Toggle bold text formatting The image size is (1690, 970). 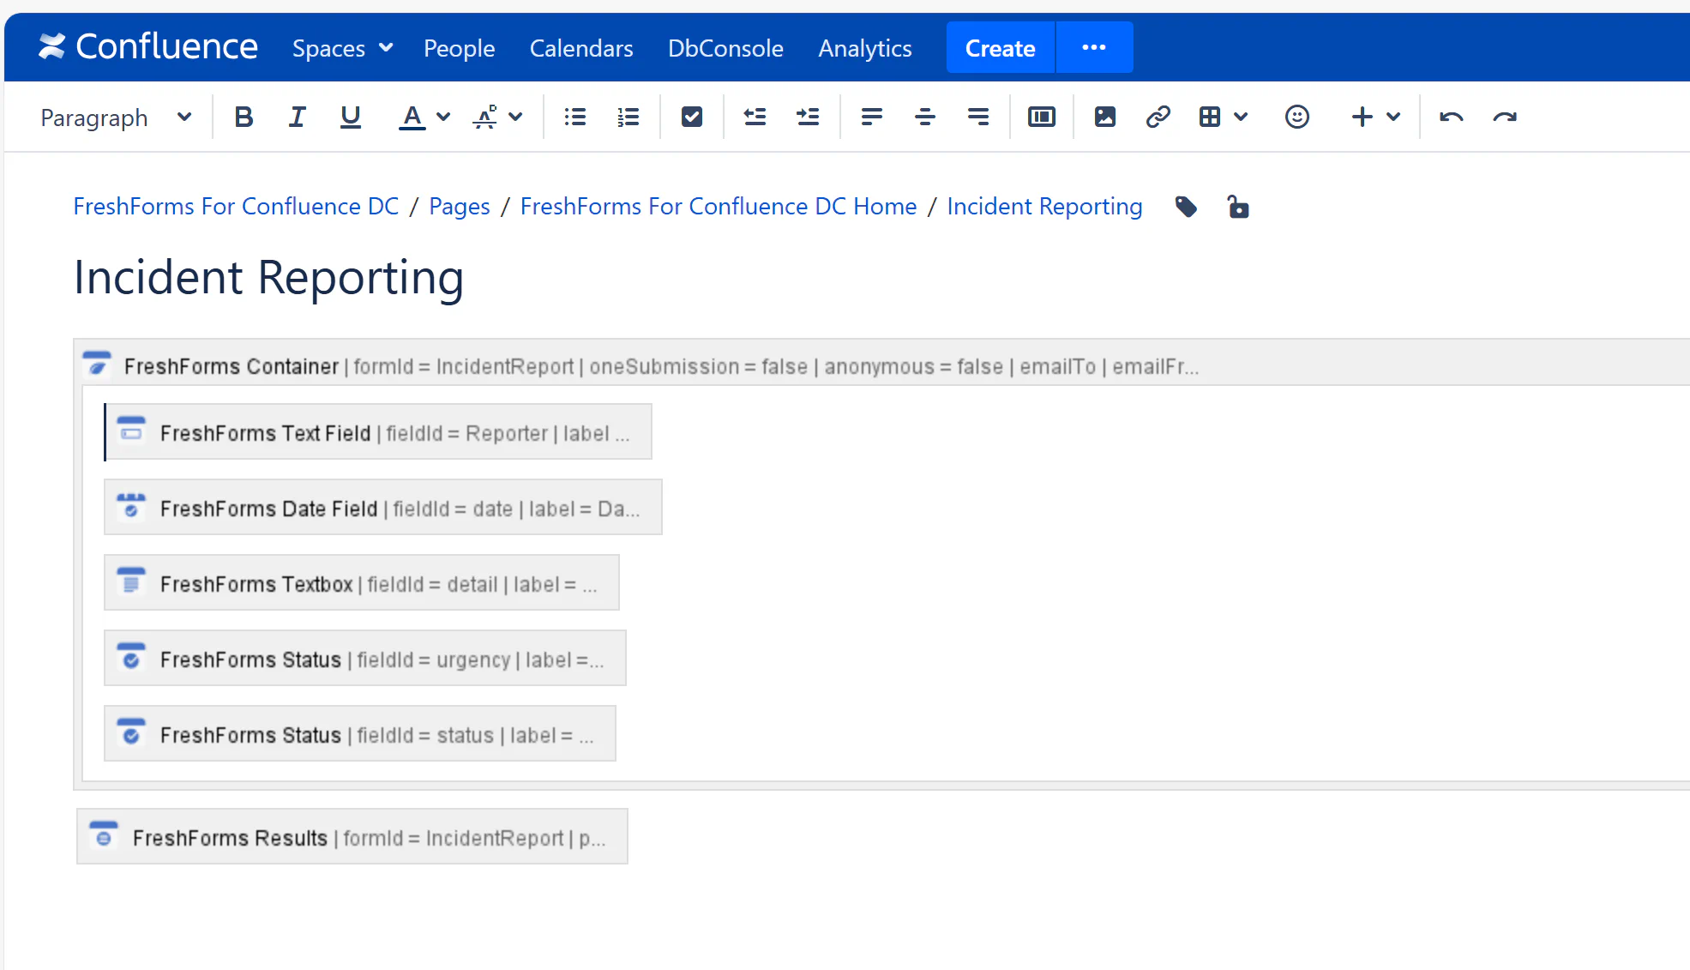click(244, 117)
